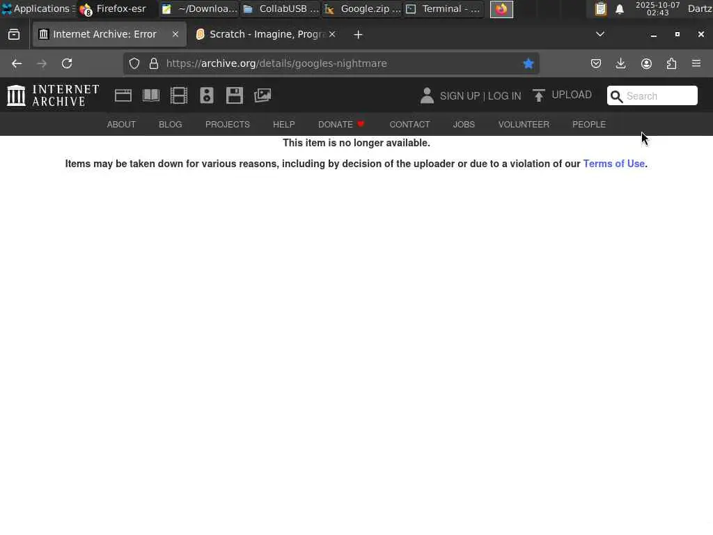Screen dimensions: 713x535
Task: Open the Texts book icon
Action: [x=151, y=95]
